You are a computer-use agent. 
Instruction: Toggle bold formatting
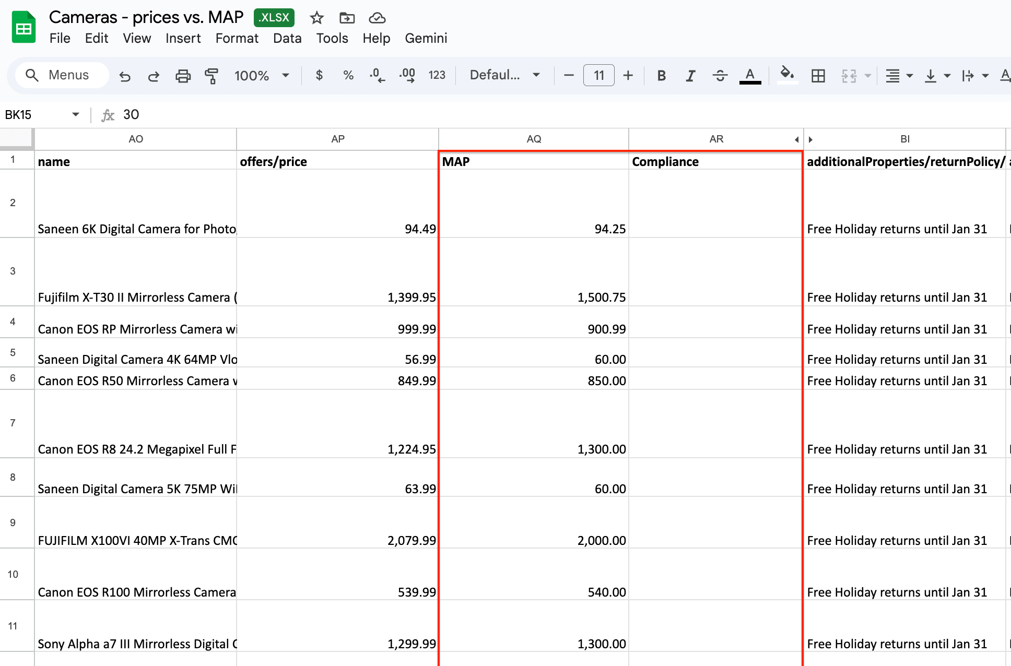661,75
